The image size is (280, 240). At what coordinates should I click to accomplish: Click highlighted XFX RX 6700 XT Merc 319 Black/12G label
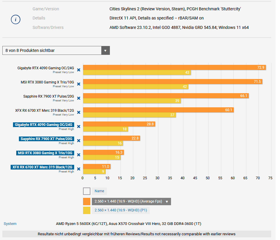[x=42, y=167]
